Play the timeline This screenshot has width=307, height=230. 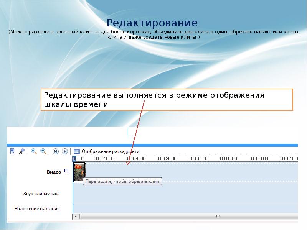65,151
